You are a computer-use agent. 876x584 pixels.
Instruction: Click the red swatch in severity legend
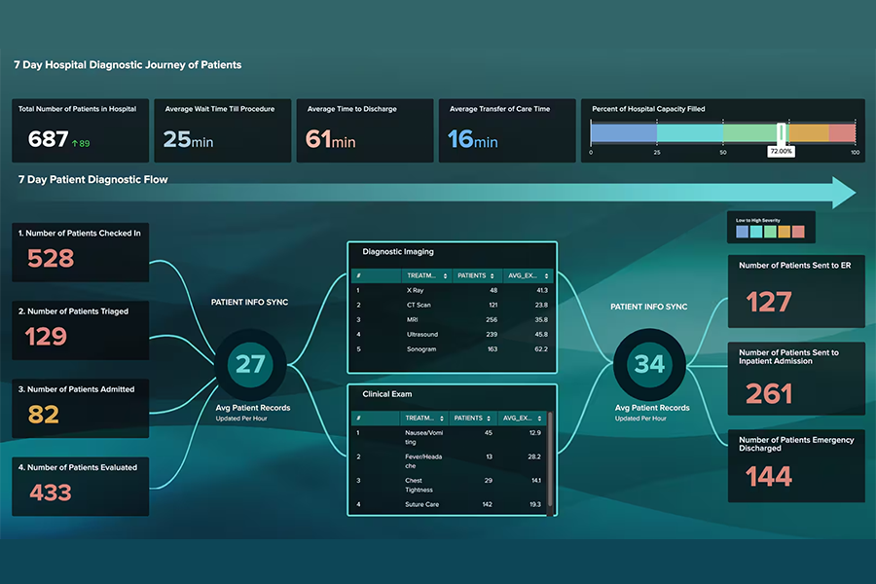click(x=798, y=232)
